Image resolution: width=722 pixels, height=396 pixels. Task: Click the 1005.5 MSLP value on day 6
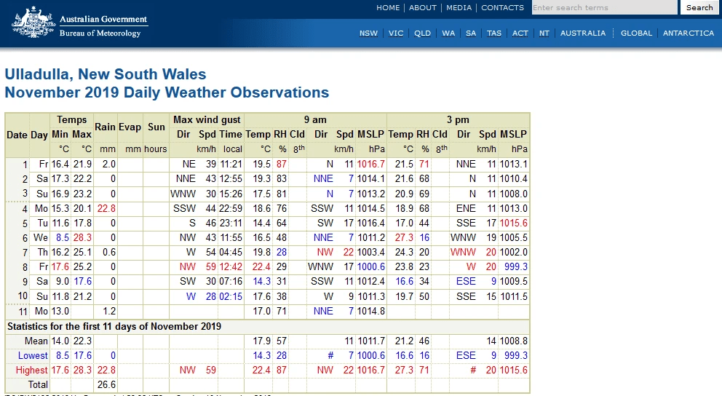click(514, 238)
